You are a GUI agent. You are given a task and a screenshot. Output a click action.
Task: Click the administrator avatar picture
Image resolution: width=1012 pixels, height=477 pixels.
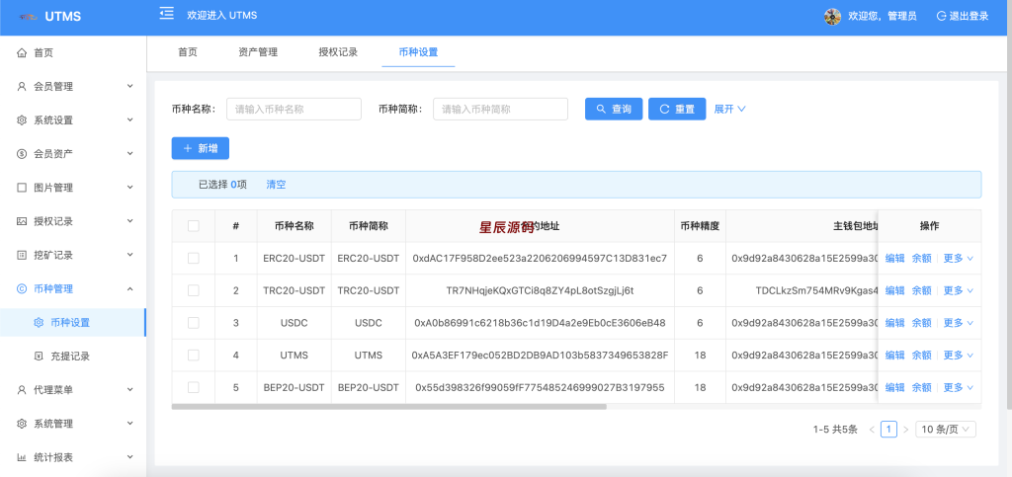(832, 16)
